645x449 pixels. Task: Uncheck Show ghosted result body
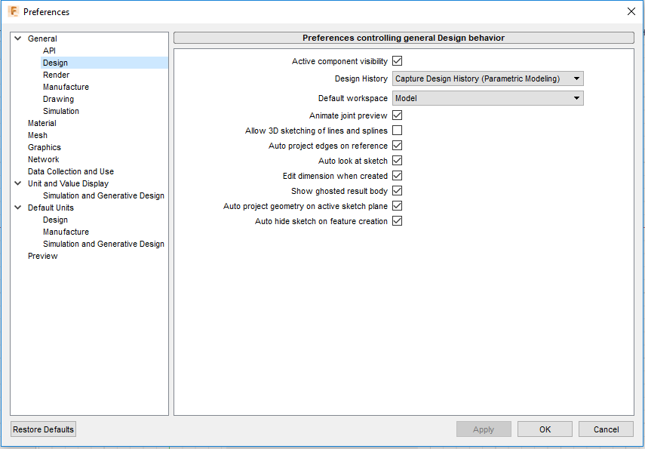click(397, 191)
